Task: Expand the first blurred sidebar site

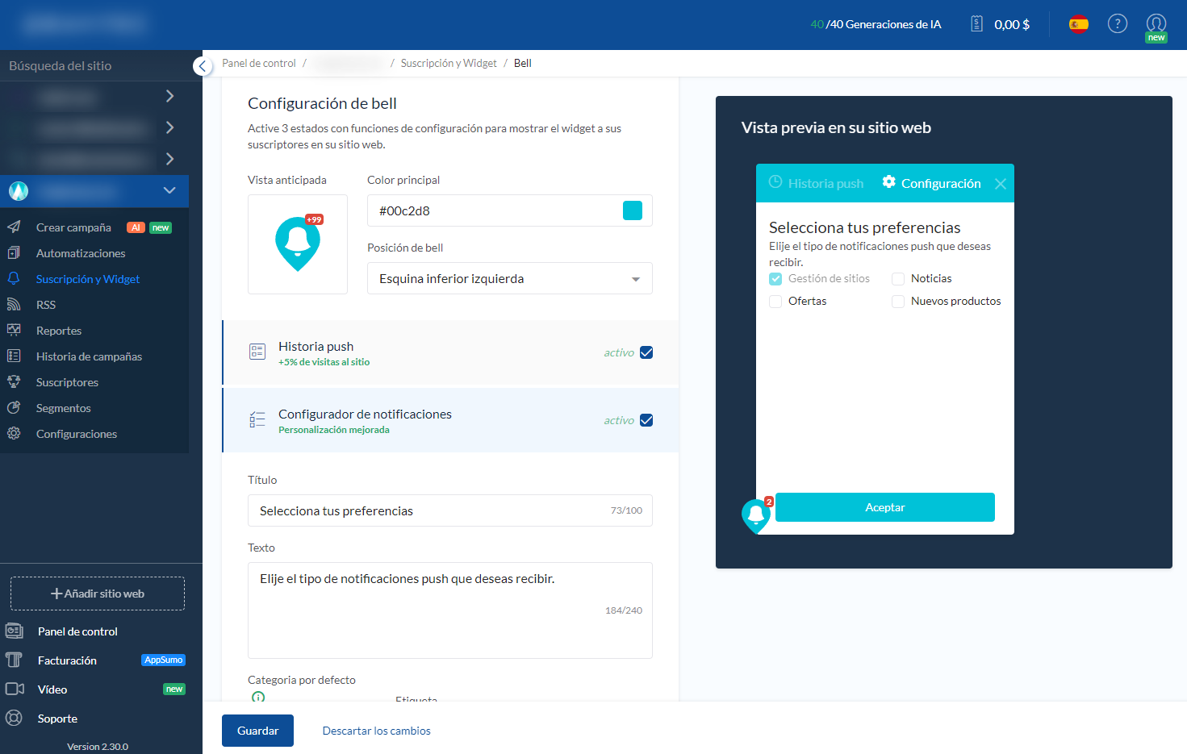Action: [x=169, y=97]
